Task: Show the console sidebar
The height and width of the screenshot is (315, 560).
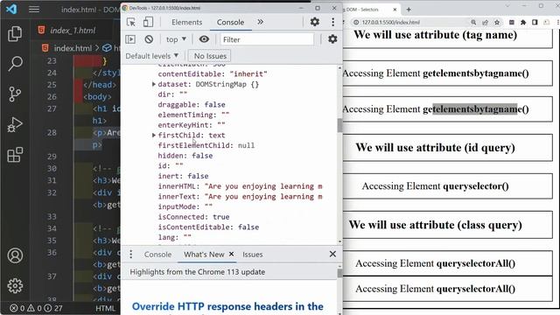Action: point(130,39)
